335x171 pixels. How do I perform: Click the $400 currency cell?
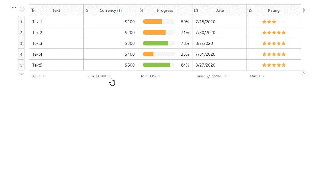tap(111, 54)
